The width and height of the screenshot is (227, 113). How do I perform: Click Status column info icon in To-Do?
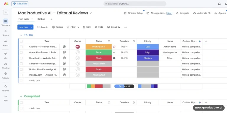click(x=109, y=41)
